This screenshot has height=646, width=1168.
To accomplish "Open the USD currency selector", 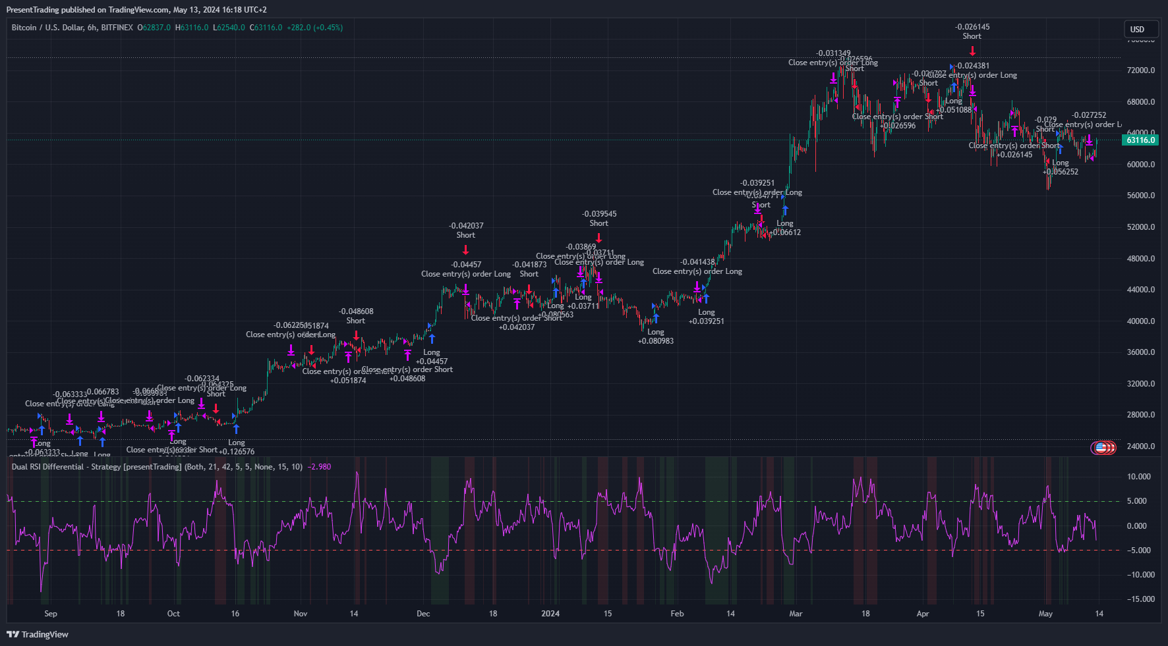I will coord(1141,29).
